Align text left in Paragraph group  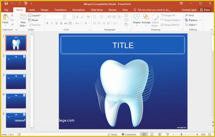click(x=95, y=23)
